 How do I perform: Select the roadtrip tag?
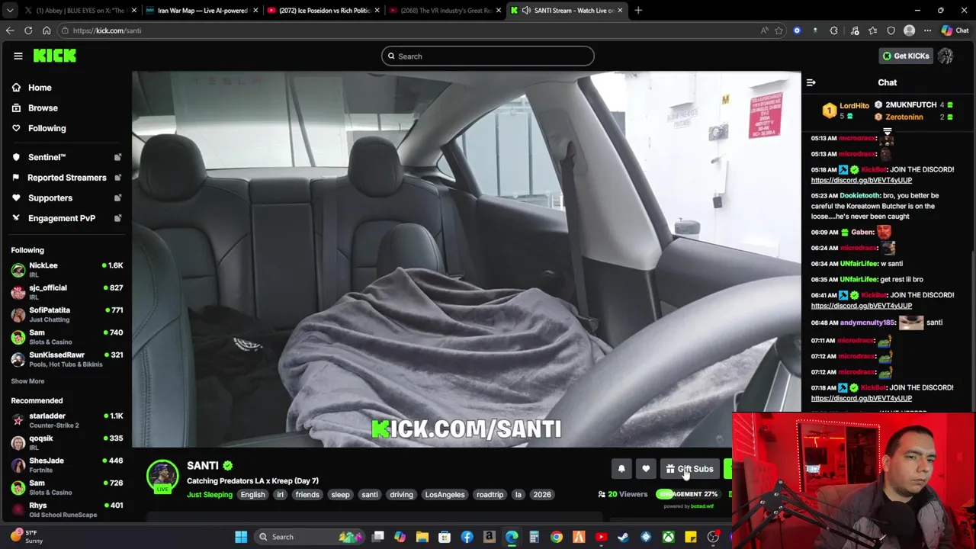point(490,495)
